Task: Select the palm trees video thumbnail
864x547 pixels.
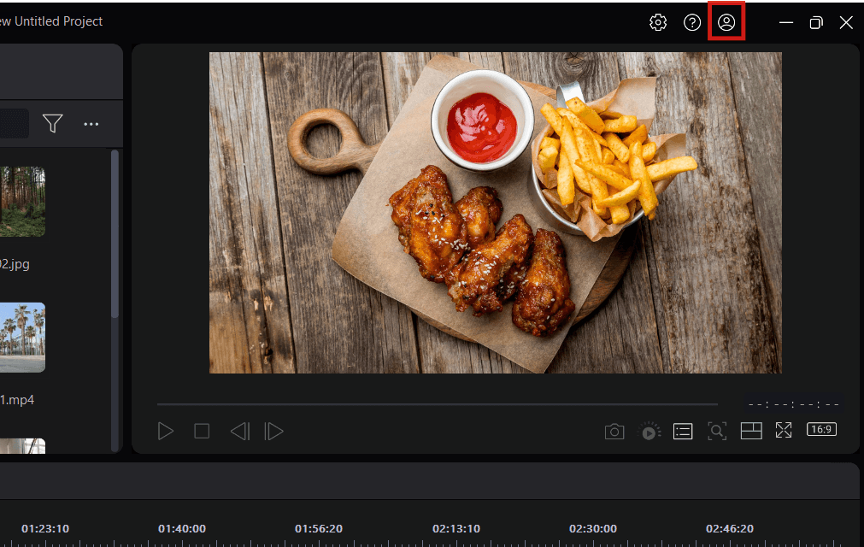Action: point(22,337)
